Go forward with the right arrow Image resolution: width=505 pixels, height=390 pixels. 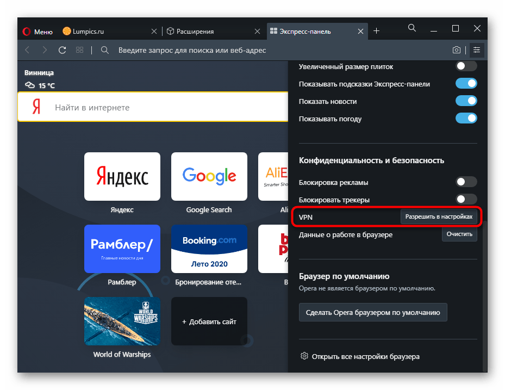tap(45, 50)
